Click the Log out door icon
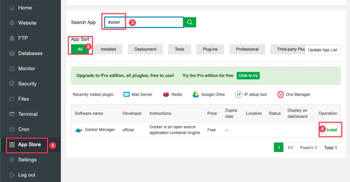 pyautogui.click(x=12, y=175)
